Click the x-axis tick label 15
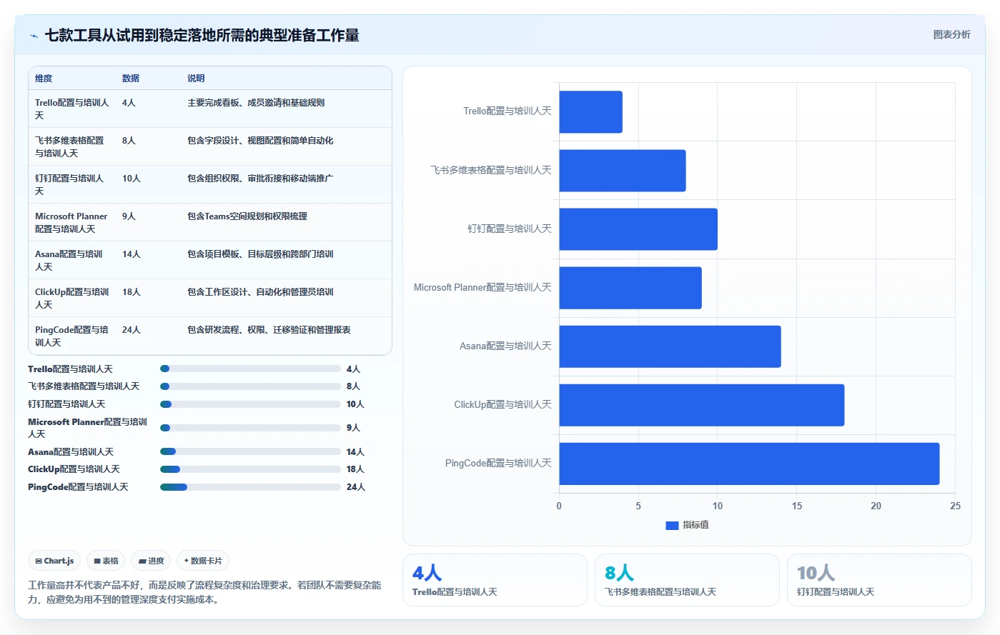The width and height of the screenshot is (1000, 635). tap(797, 506)
